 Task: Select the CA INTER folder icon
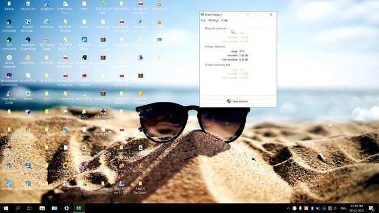46,60
